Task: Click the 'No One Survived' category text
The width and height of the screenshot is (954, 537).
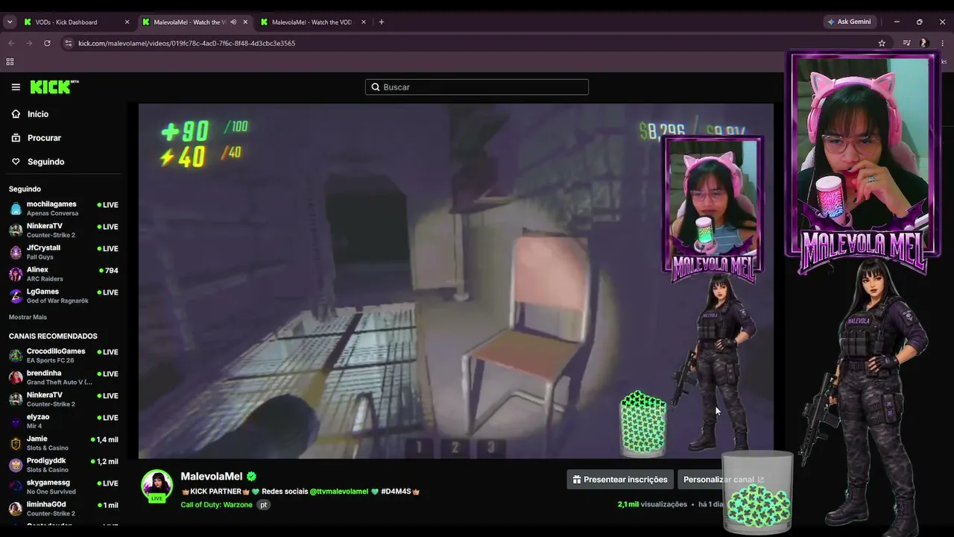Action: pos(51,492)
